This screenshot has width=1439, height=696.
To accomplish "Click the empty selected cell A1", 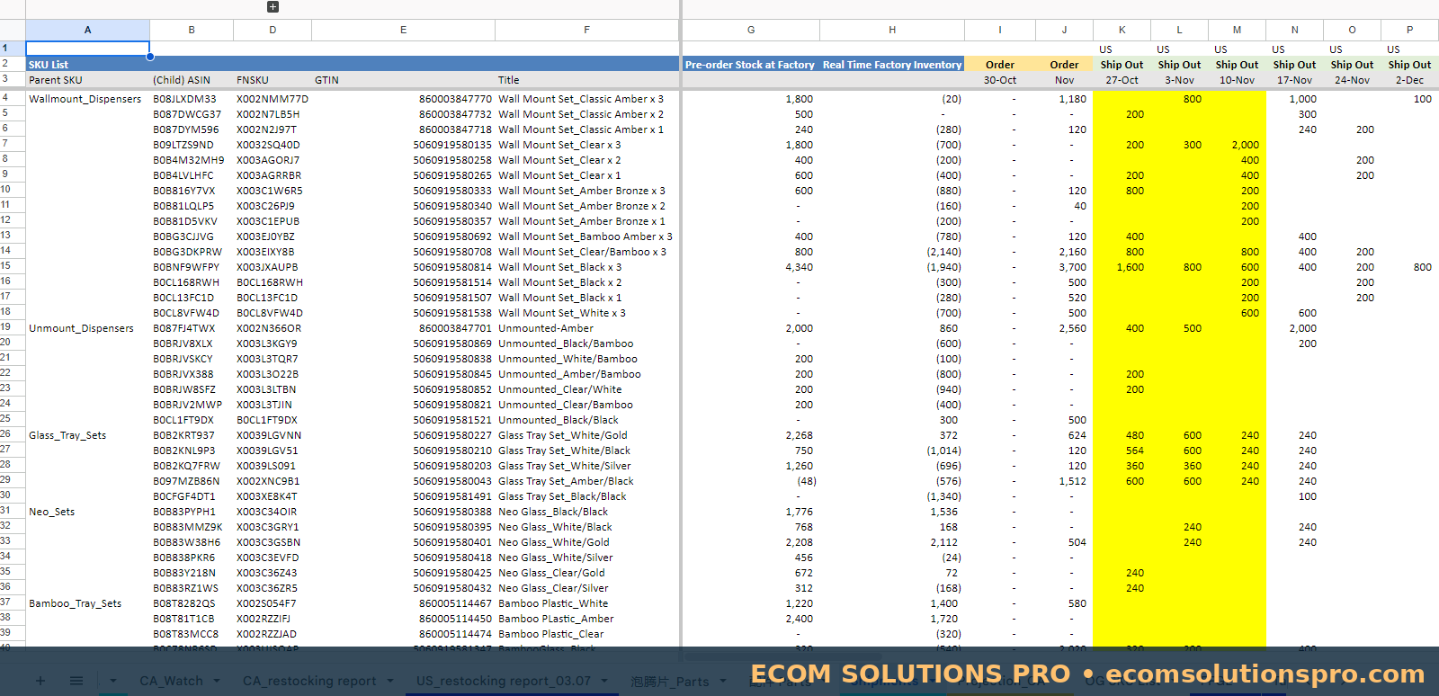I will (87, 49).
